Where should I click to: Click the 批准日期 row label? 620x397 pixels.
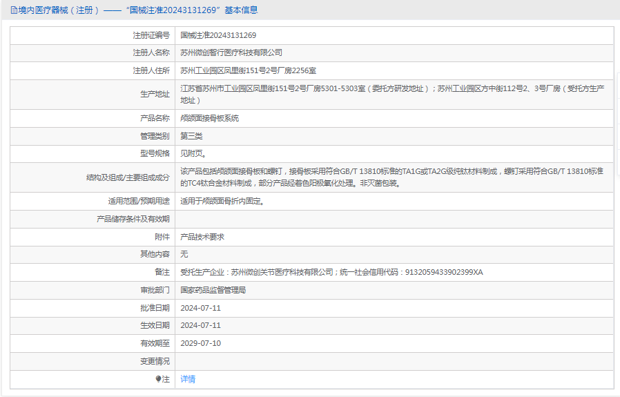tap(155, 308)
